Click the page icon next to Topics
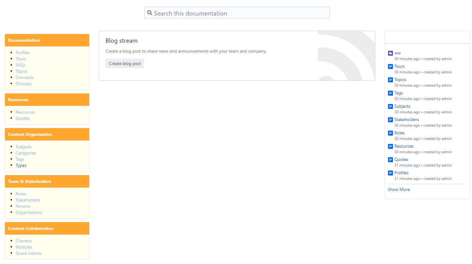Screen dimensions: 472x264 point(390,80)
